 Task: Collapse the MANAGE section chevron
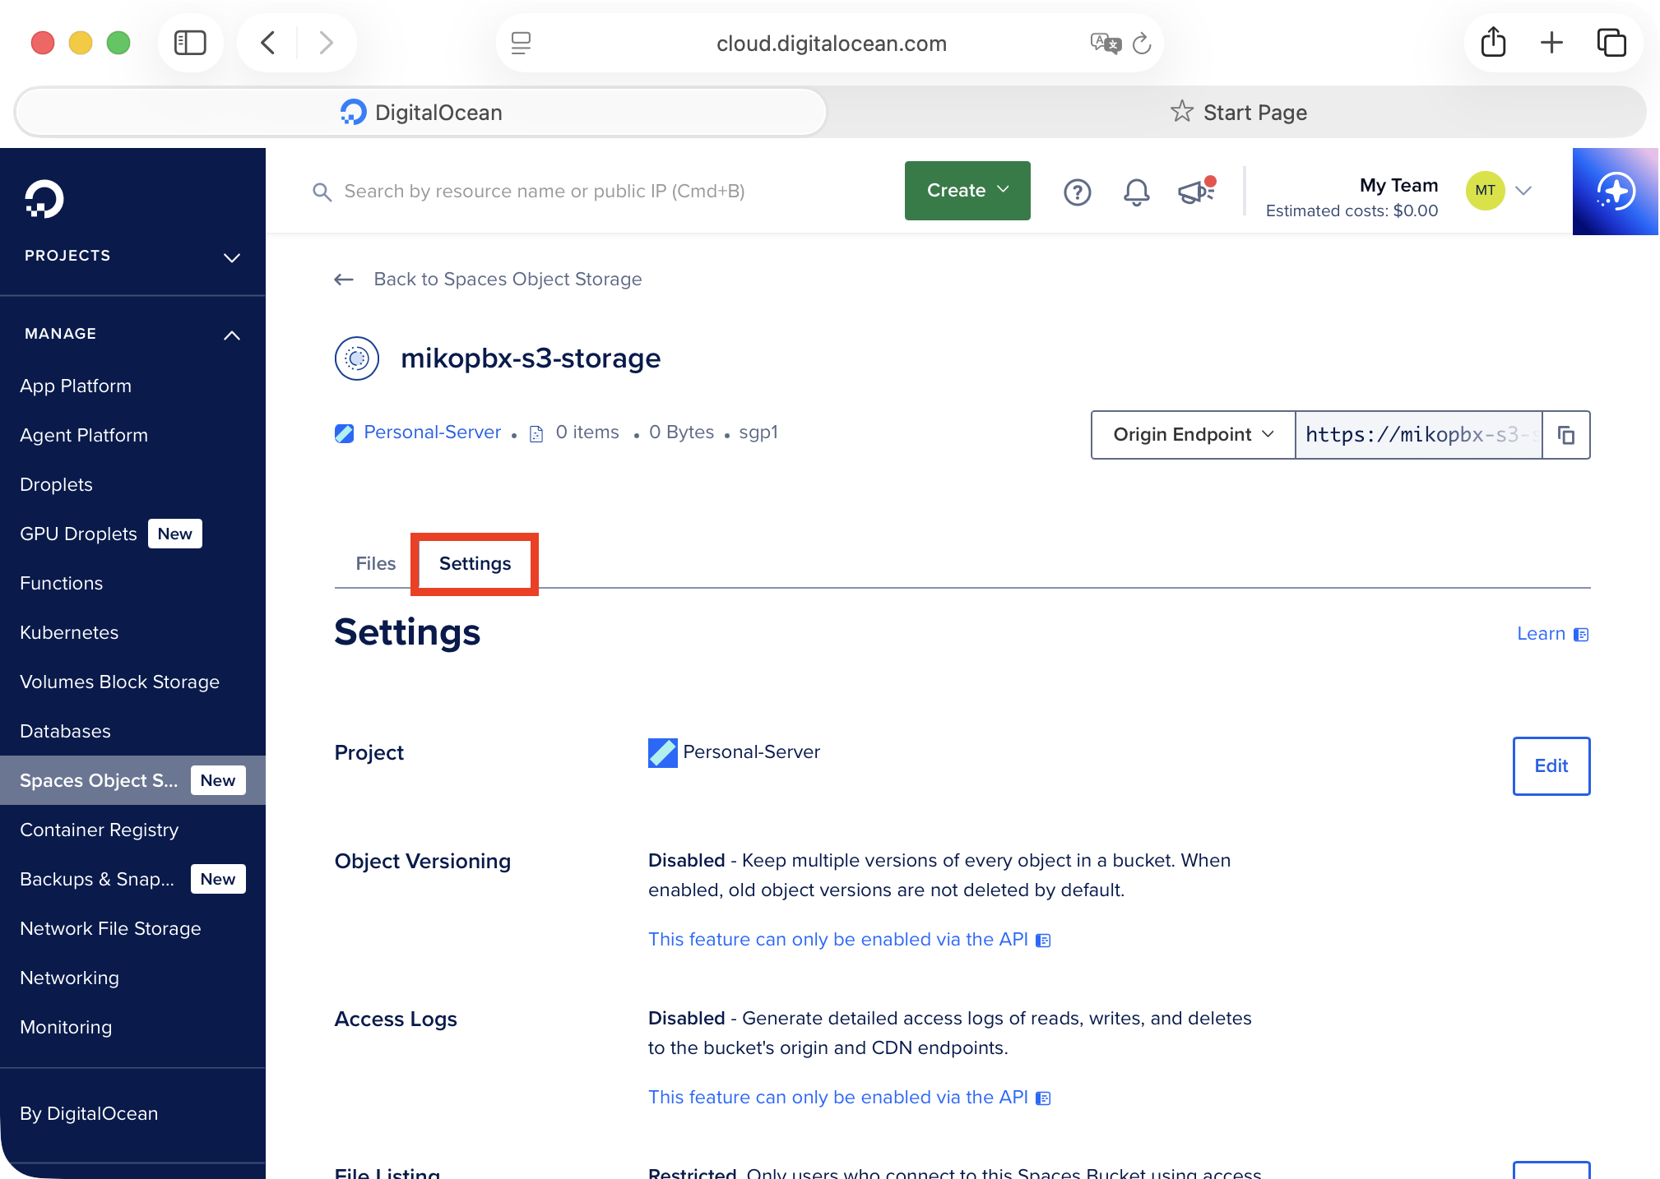tap(232, 335)
